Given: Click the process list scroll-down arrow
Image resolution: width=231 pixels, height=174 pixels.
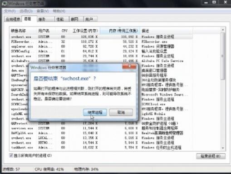Looking at the screenshot, I should tap(223, 148).
